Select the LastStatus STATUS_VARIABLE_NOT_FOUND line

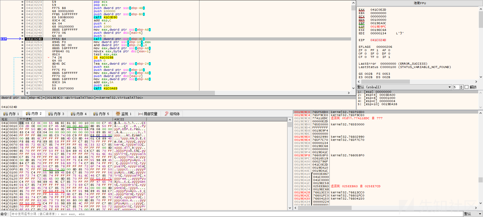coord(405,67)
